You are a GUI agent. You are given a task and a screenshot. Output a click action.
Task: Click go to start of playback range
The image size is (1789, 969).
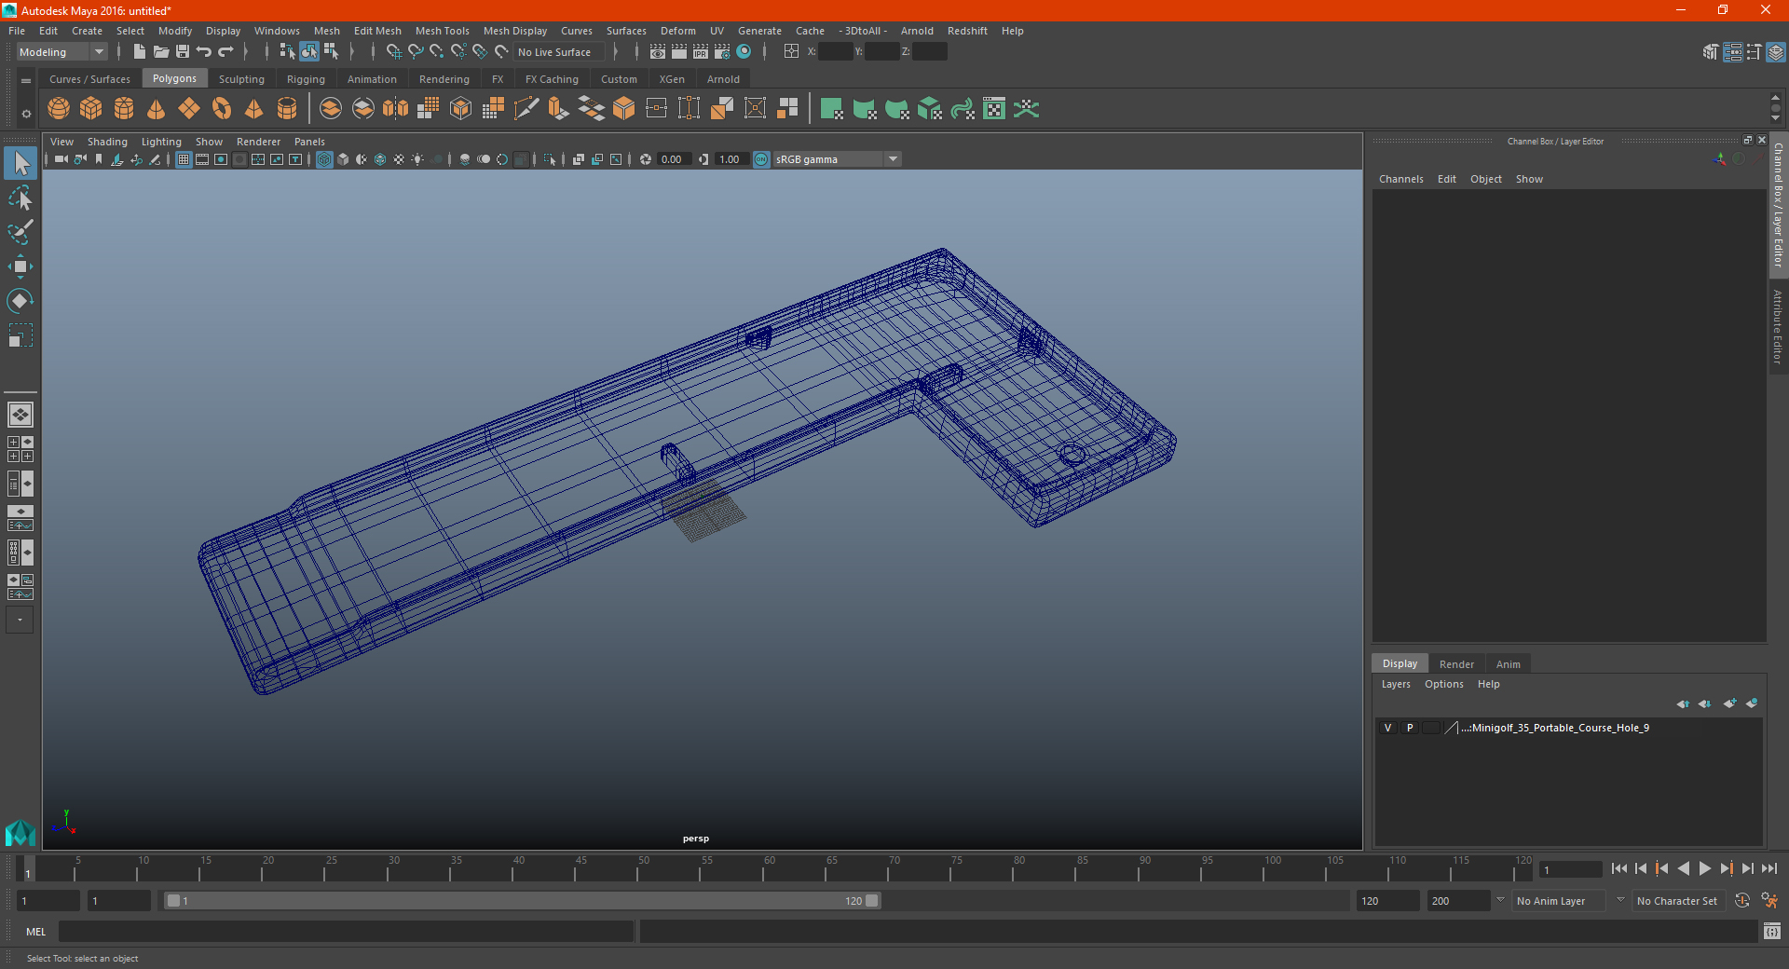1618,868
